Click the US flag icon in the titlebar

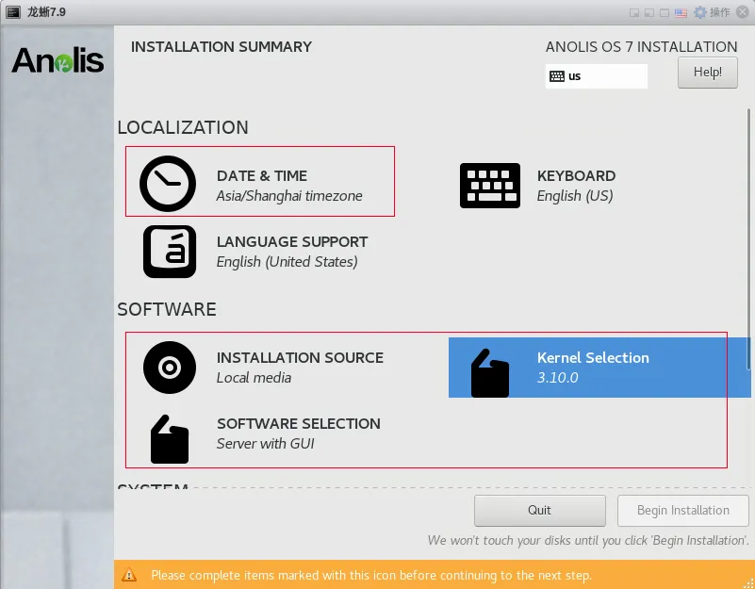click(x=681, y=12)
